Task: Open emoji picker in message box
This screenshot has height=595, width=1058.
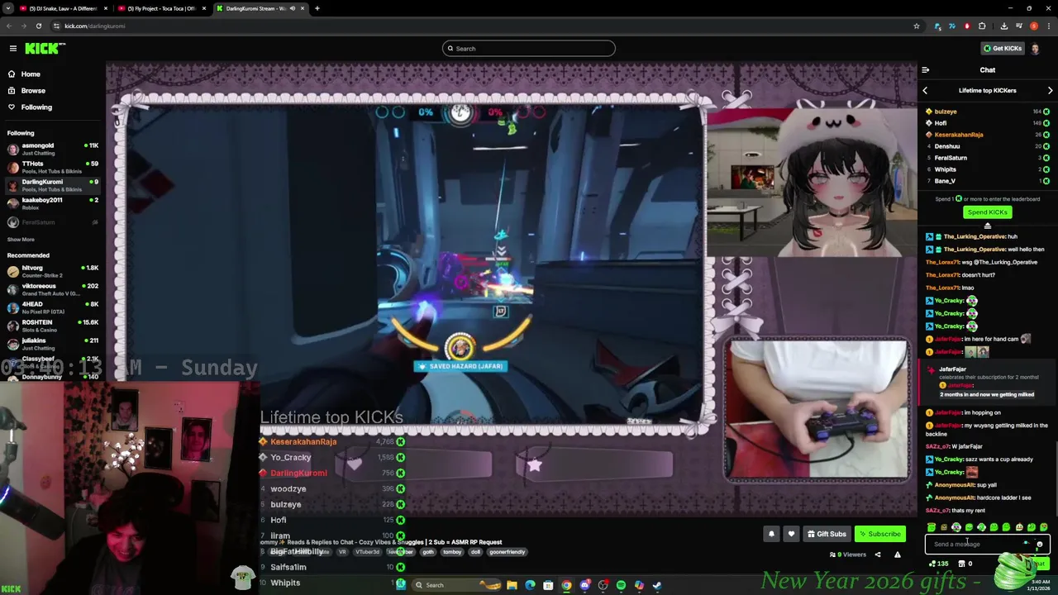Action: tap(1039, 544)
